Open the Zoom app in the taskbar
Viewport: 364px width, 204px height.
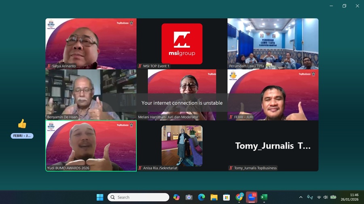click(252, 197)
